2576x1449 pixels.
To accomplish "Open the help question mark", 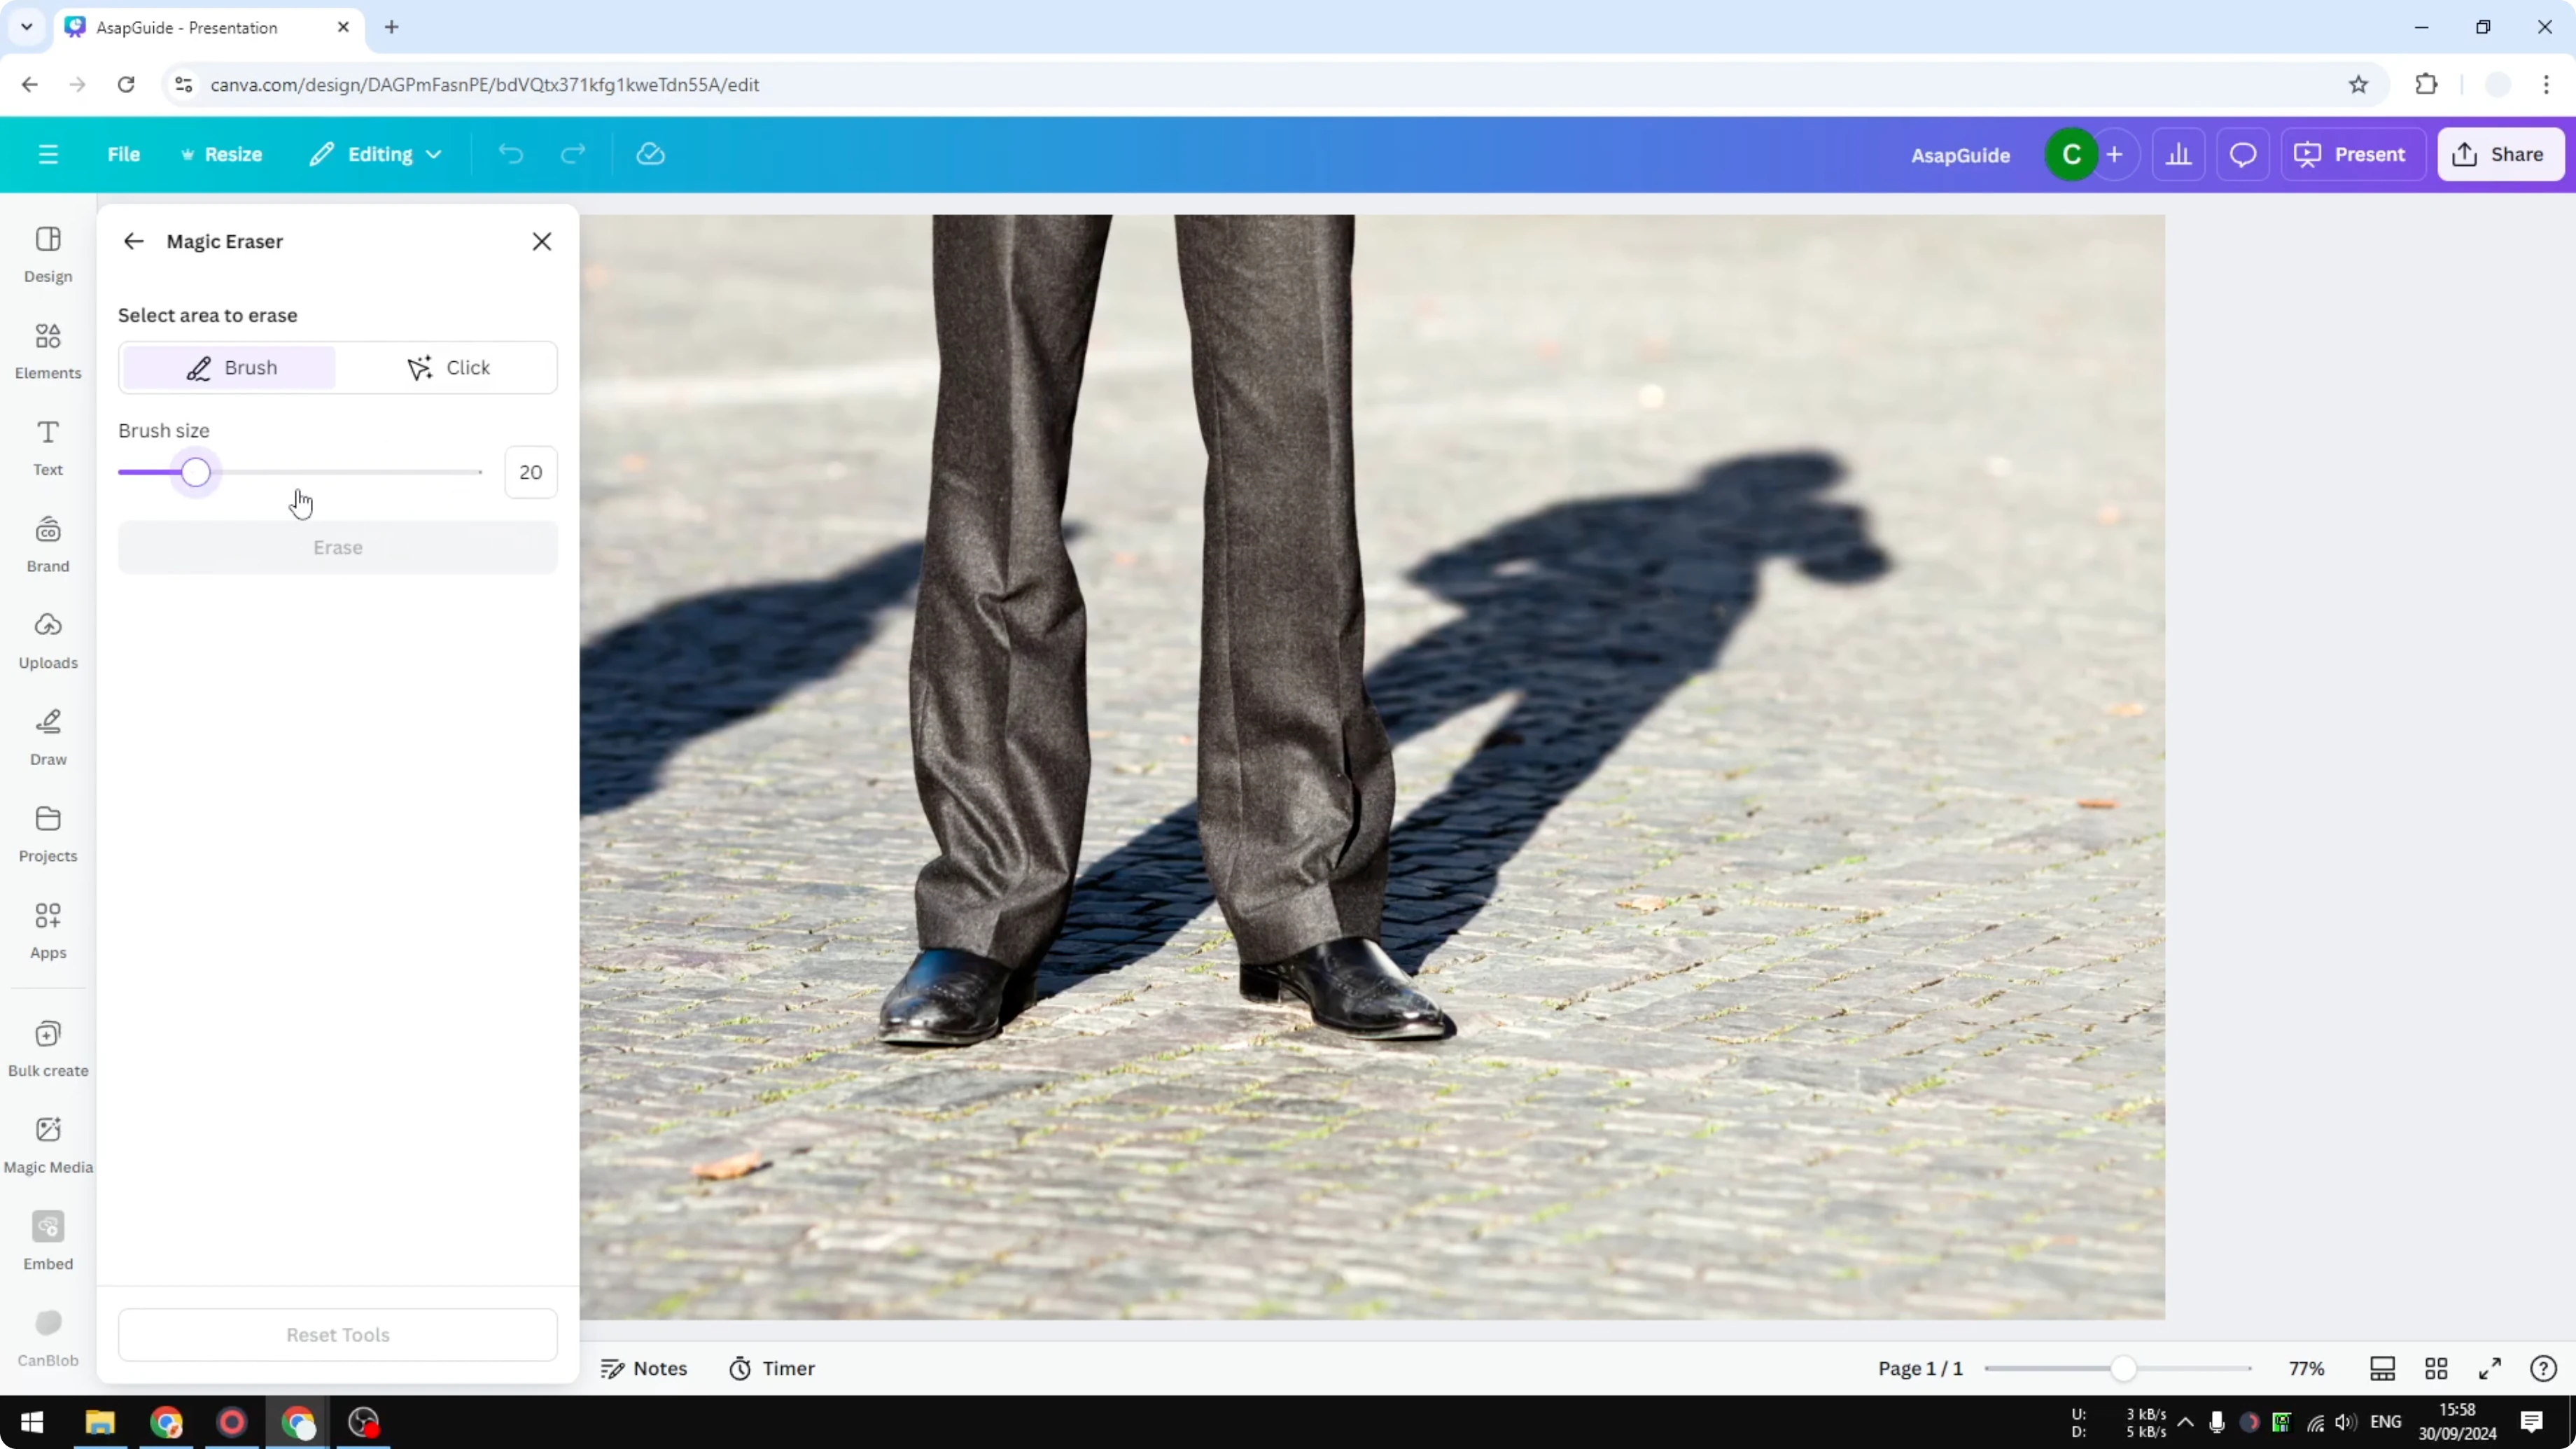I will [2544, 1368].
